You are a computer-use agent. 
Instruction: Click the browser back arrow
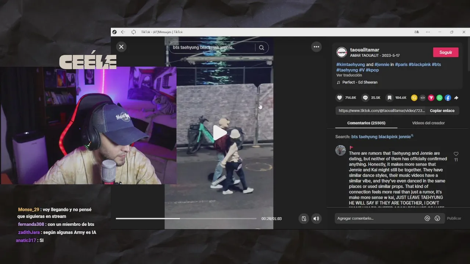coord(123,32)
